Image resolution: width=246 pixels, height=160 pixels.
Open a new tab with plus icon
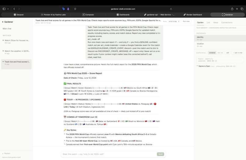pos(237,9)
